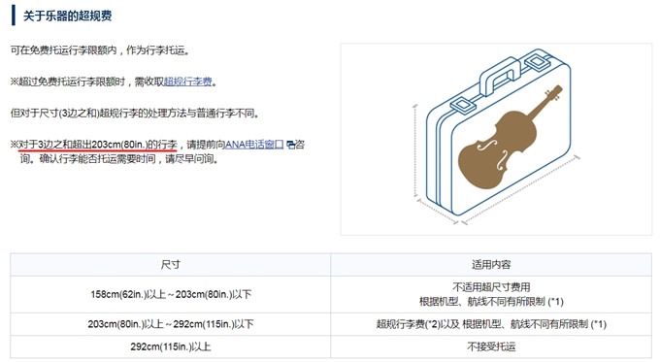Image resolution: width=660 pixels, height=362 pixels.
Task: Click the 不适用超尺寸费用 text
Action: coord(491,287)
